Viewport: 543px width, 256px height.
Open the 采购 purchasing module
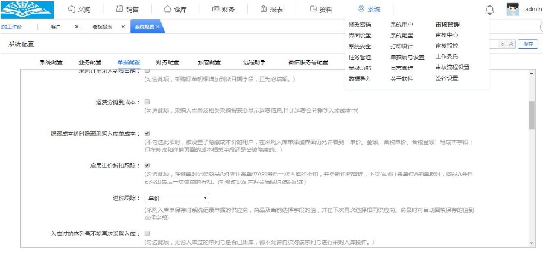coord(79,9)
